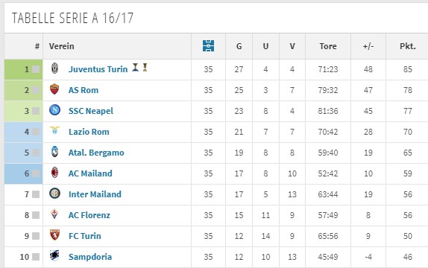The height and width of the screenshot is (268, 428).
Task: Click the Sampdoria crest icon
Action: (54, 255)
